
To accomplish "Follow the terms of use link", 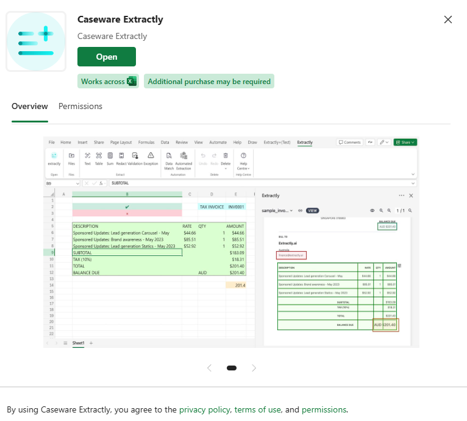I will [x=257, y=409].
